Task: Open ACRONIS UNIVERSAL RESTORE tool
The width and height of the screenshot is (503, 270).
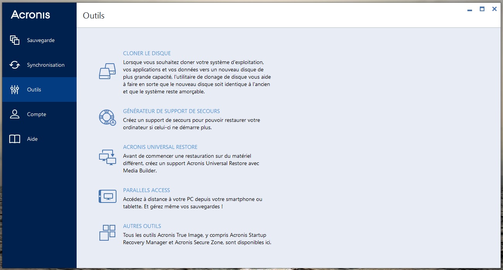Action: 160,147
